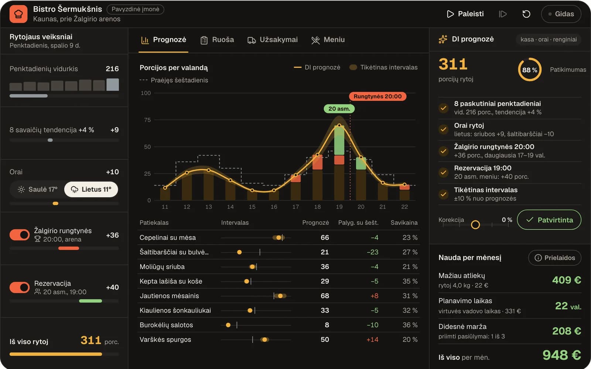Click the check icon for Žalgirio rungtynės 20:00
This screenshot has width=591, height=369.
(443, 151)
